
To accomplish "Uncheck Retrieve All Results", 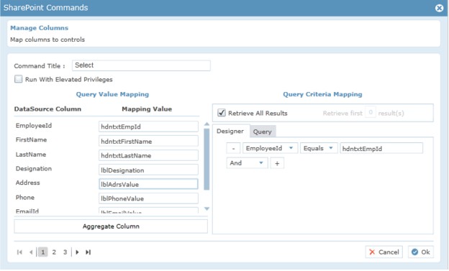I will tap(222, 113).
